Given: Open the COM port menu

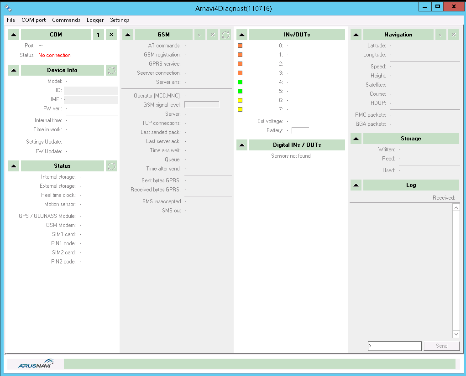Looking at the screenshot, I should [34, 20].
